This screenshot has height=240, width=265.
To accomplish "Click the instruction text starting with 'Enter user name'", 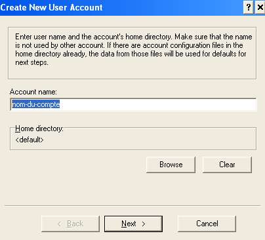I will coord(133,49).
